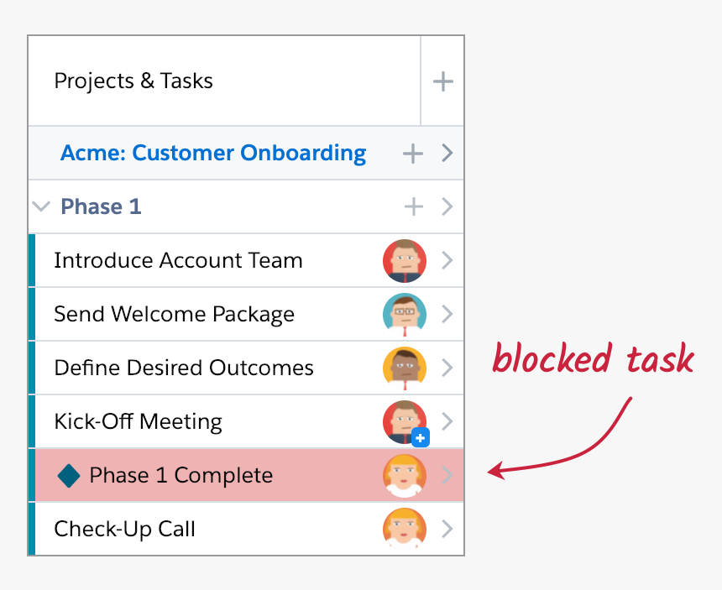Click the diamond milestone icon for Phase 1 Complete
Viewport: 722px width, 590px height.
69,476
